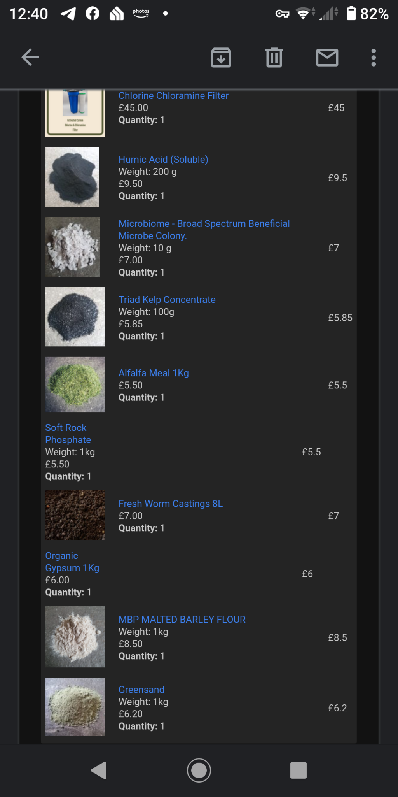Open recent apps with the square button

pos(298,770)
